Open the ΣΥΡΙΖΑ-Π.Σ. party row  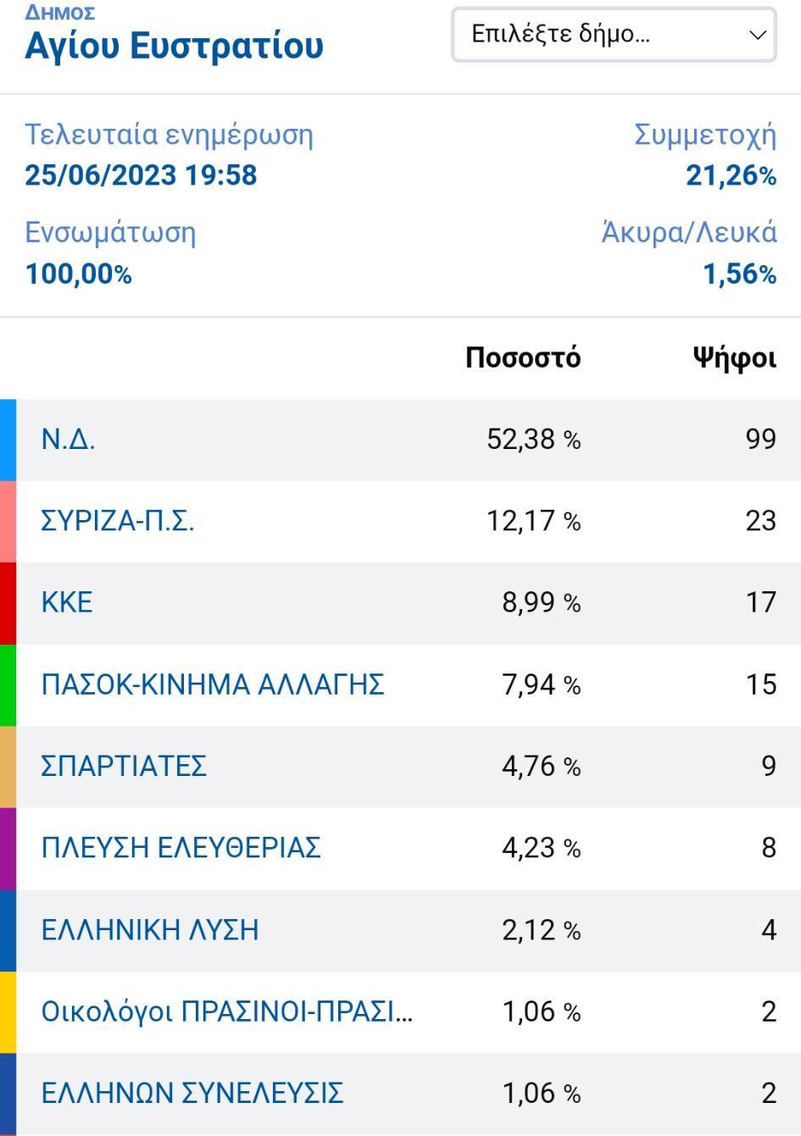[409, 521]
